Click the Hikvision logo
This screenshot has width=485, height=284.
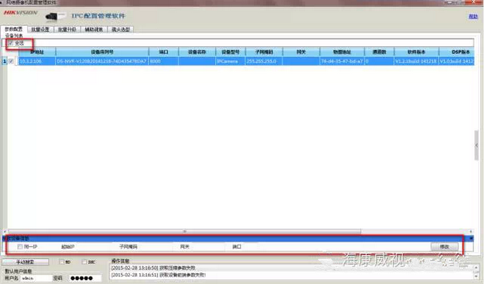(20, 13)
